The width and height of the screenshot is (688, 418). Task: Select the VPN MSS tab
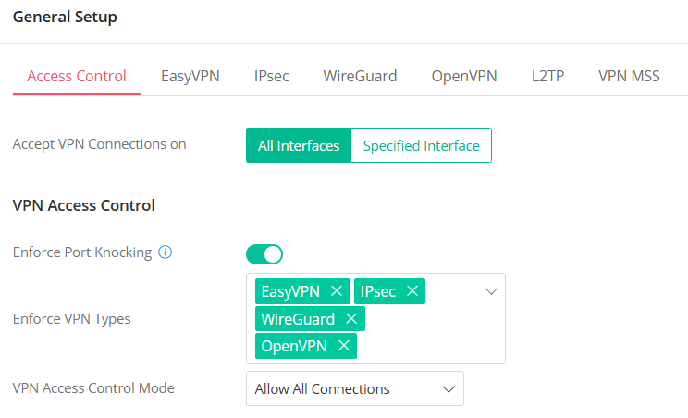tap(629, 76)
